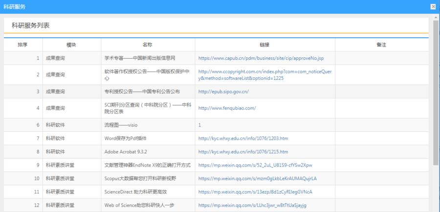Click the 名称 column header
This screenshot has width=440, height=212.
[148, 45]
